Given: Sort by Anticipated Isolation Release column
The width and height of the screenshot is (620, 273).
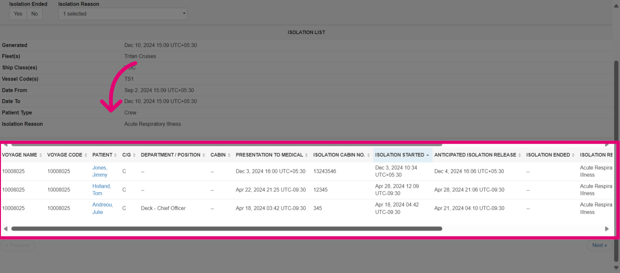Looking at the screenshot, I should pos(478,155).
